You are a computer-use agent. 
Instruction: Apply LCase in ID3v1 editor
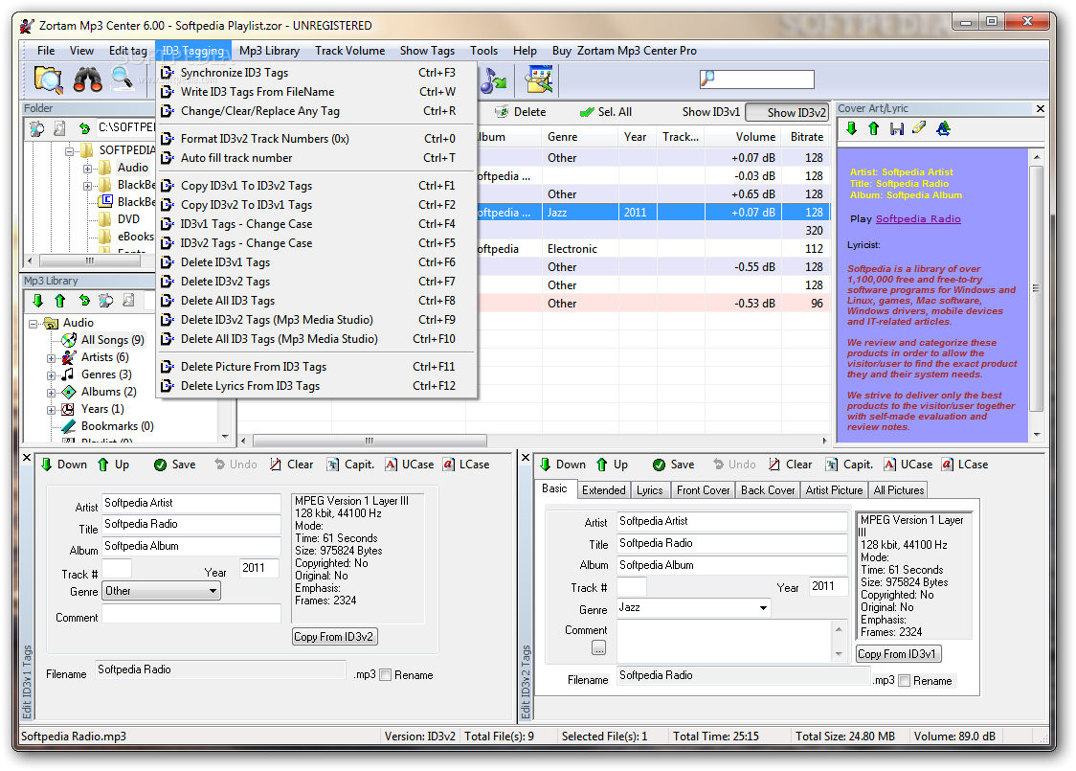pos(466,465)
